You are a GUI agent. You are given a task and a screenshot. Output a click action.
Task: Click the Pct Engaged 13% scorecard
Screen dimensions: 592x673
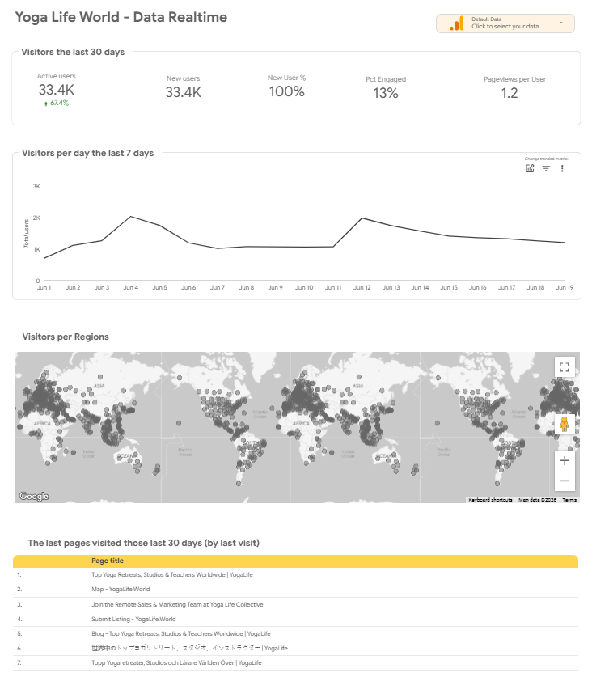tap(386, 88)
